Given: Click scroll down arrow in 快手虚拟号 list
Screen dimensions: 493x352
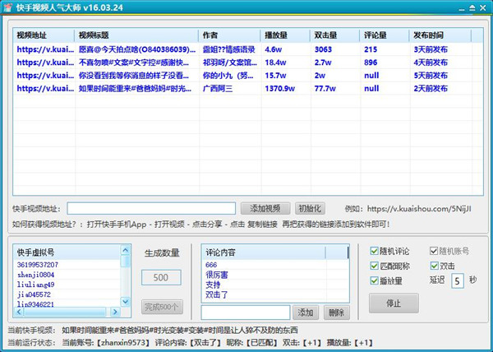Looking at the screenshot, I should coord(125,302).
